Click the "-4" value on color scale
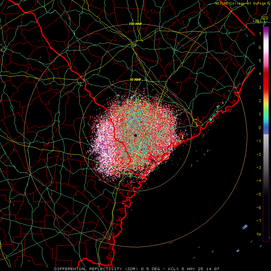 (x=259, y=181)
